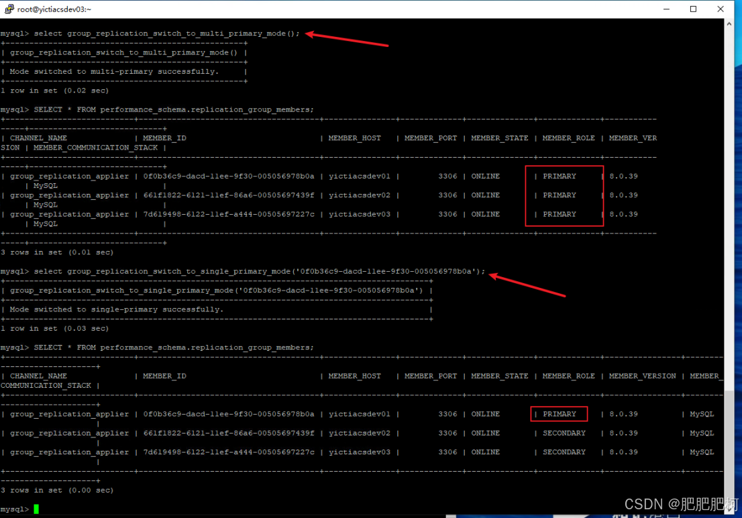Click the SECONDARY role of yictiacsdev02

(x=564, y=433)
